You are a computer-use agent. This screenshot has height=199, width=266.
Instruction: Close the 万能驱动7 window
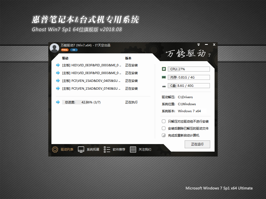214,45
